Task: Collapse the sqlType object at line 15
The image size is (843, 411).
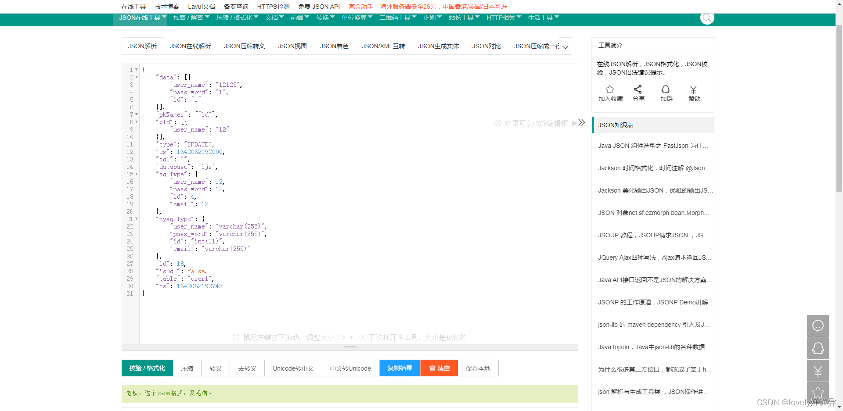Action: coord(136,174)
